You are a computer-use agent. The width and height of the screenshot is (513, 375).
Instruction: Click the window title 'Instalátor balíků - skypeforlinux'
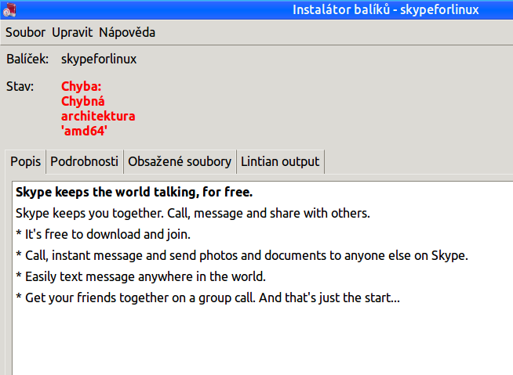point(385,10)
